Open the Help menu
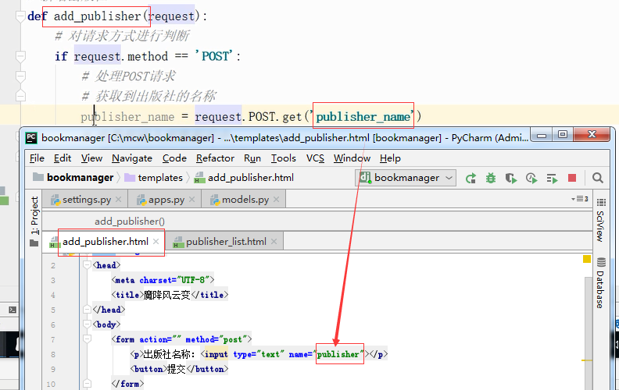 pos(390,158)
